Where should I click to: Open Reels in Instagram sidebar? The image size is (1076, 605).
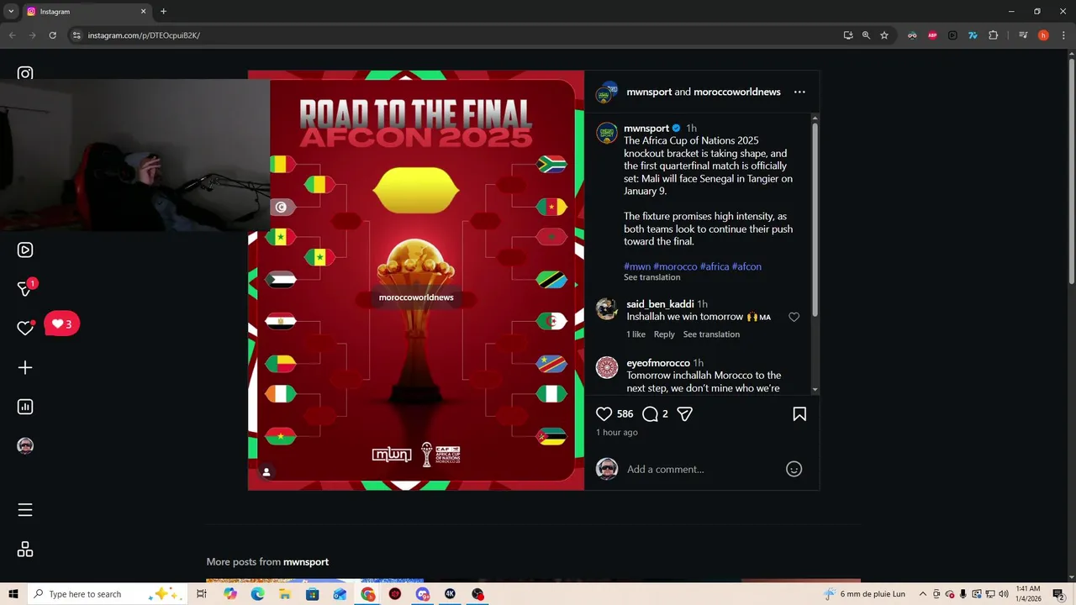[25, 250]
